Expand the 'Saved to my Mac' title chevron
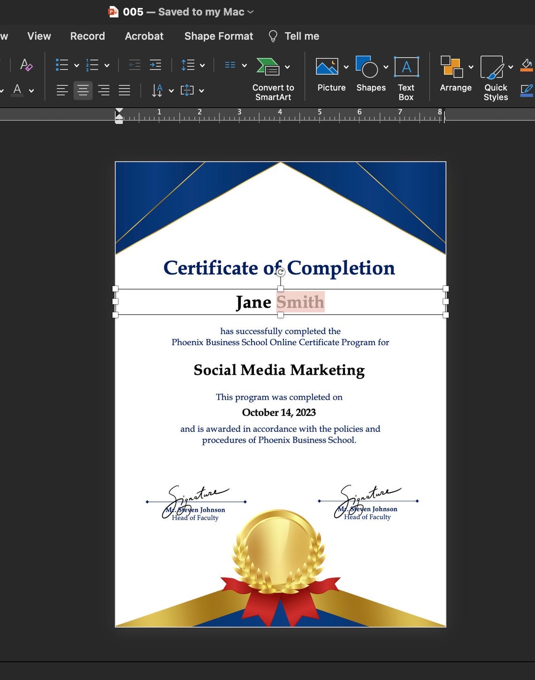Screen dimensions: 535x680 [x=251, y=12]
